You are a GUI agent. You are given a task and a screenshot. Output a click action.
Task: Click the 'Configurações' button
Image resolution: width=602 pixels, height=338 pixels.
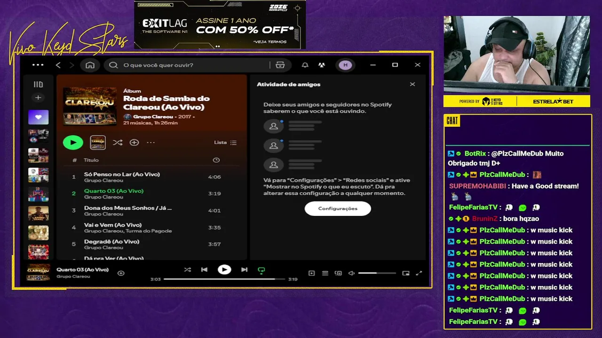pos(338,208)
